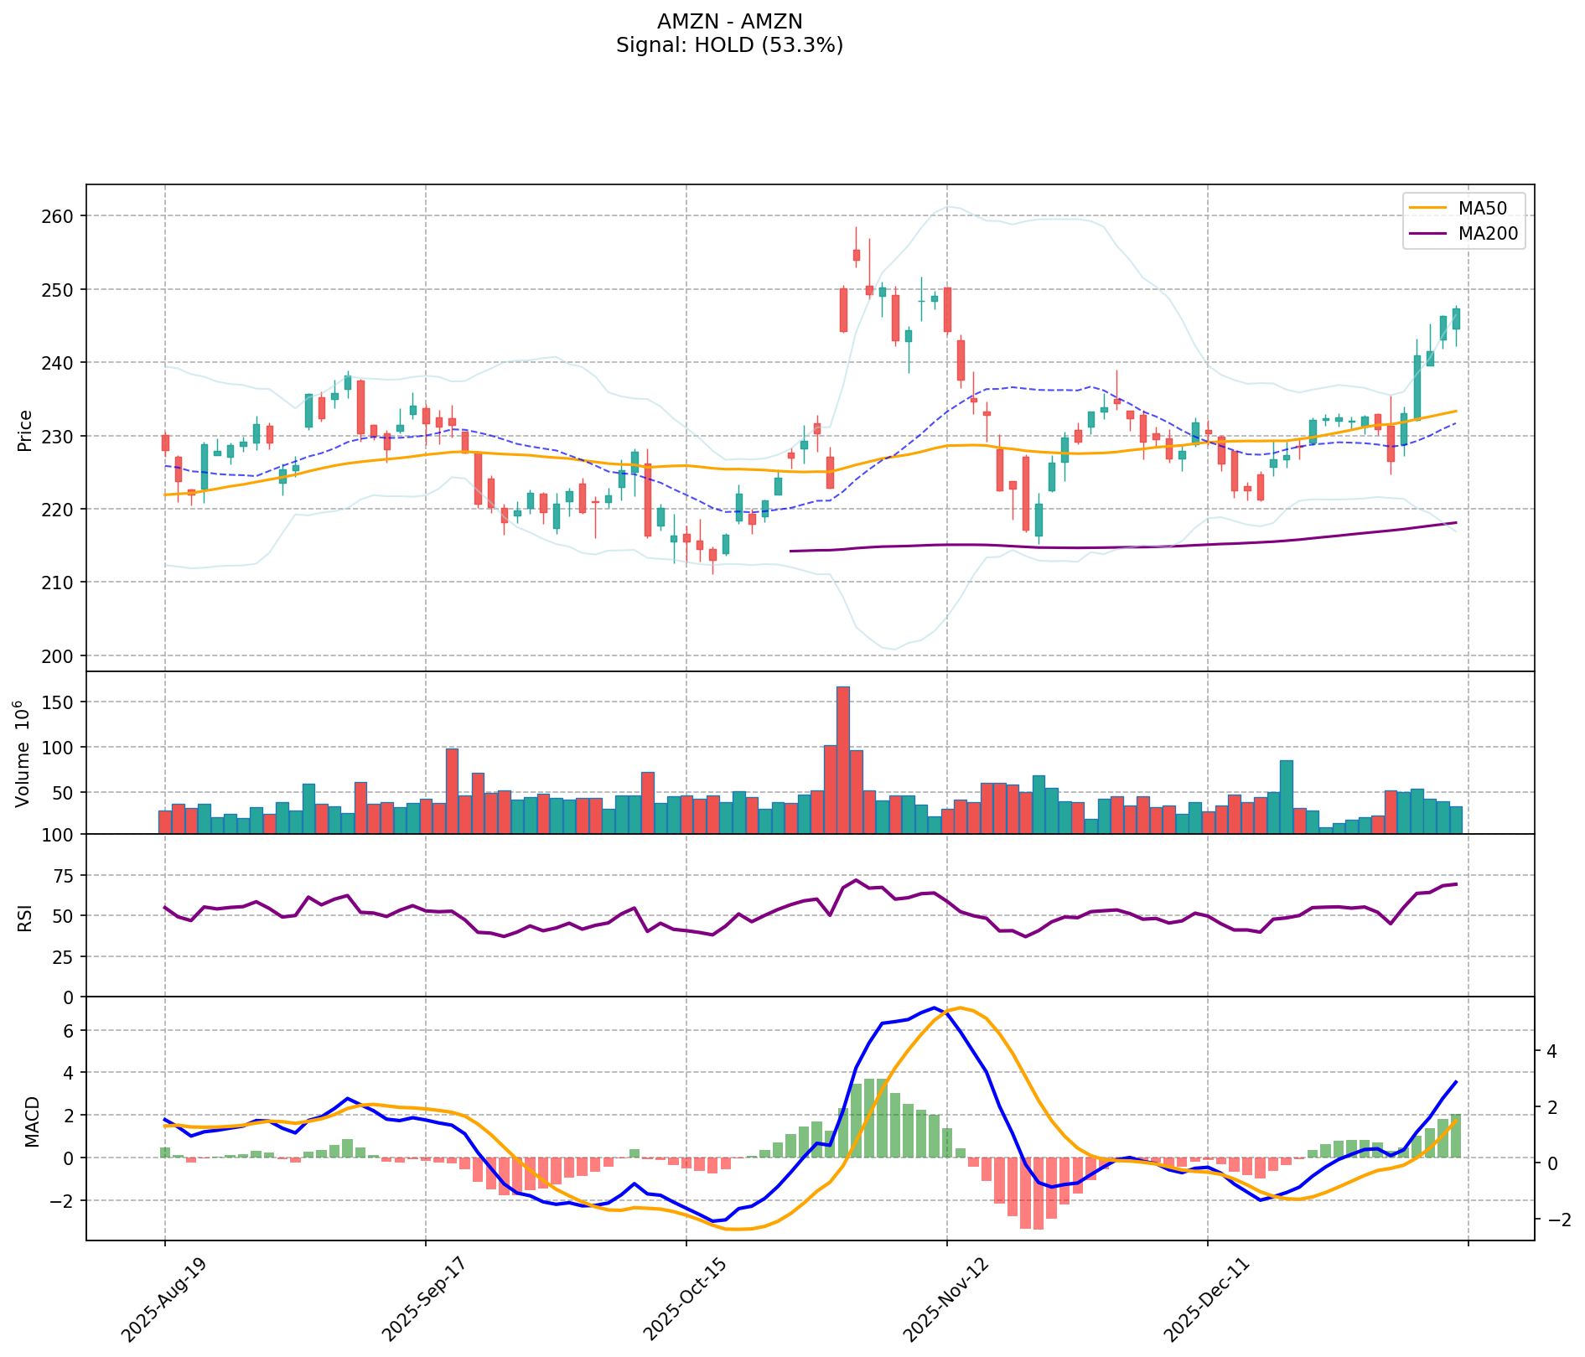Select the orange MA50 legend line swatch
Image resolution: width=1585 pixels, height=1357 pixels.
click(1428, 206)
